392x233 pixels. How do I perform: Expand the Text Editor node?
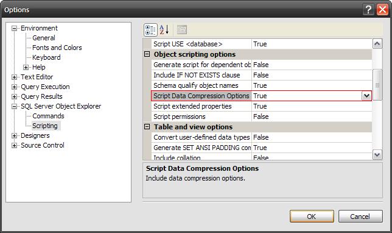pos(14,77)
